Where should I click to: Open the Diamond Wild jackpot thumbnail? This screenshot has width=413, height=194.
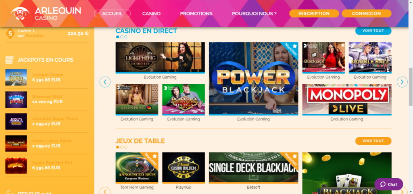(16, 100)
